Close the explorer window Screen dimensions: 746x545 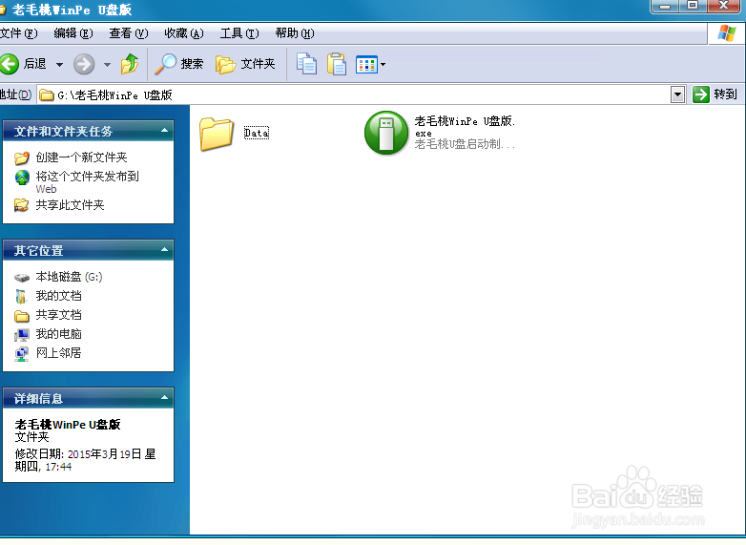(x=724, y=6)
